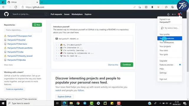The width and height of the screenshot is (189, 106).
Task: Click the Explore GitHub button
Action: [x=64, y=97]
